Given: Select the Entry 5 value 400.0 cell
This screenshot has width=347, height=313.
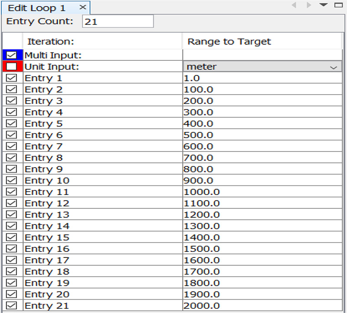Looking at the screenshot, I should point(262,124).
